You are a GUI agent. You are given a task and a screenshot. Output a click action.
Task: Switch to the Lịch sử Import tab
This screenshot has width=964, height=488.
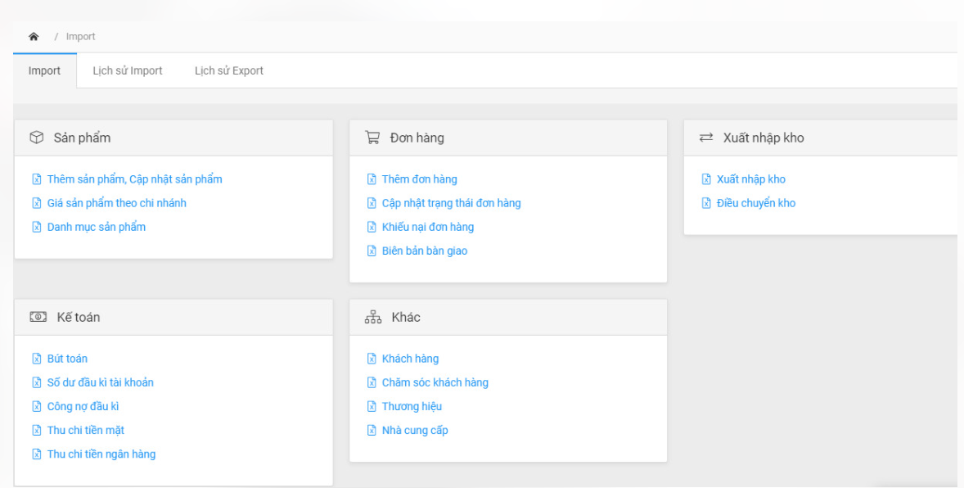[x=128, y=70]
